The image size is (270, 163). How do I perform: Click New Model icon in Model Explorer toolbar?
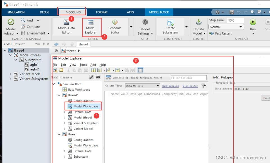[x=55, y=70]
